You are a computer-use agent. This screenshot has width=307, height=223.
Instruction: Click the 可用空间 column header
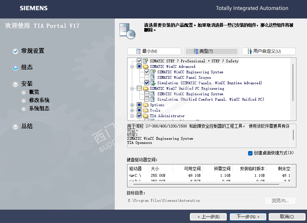click(188, 169)
